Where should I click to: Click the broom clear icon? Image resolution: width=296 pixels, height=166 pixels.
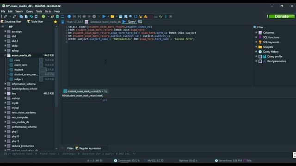(141, 17)
